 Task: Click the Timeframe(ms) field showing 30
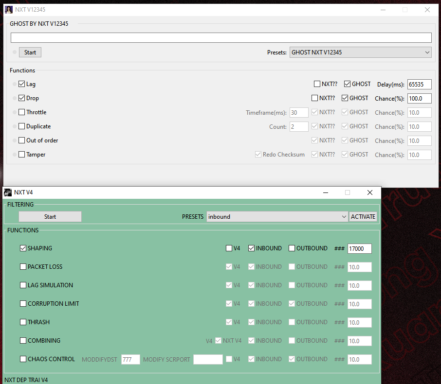pyautogui.click(x=299, y=112)
